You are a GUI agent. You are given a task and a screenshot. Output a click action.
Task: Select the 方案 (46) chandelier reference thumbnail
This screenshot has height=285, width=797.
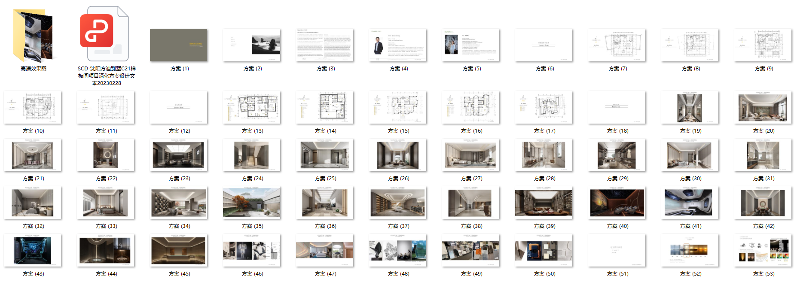pos(251,250)
